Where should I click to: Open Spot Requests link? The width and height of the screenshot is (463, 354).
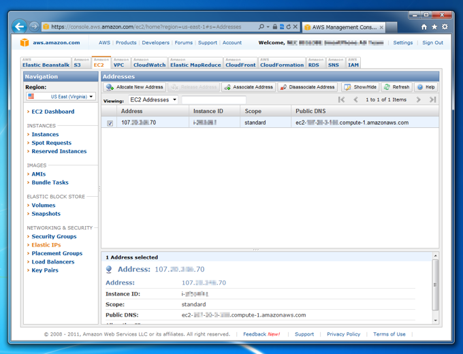point(51,143)
